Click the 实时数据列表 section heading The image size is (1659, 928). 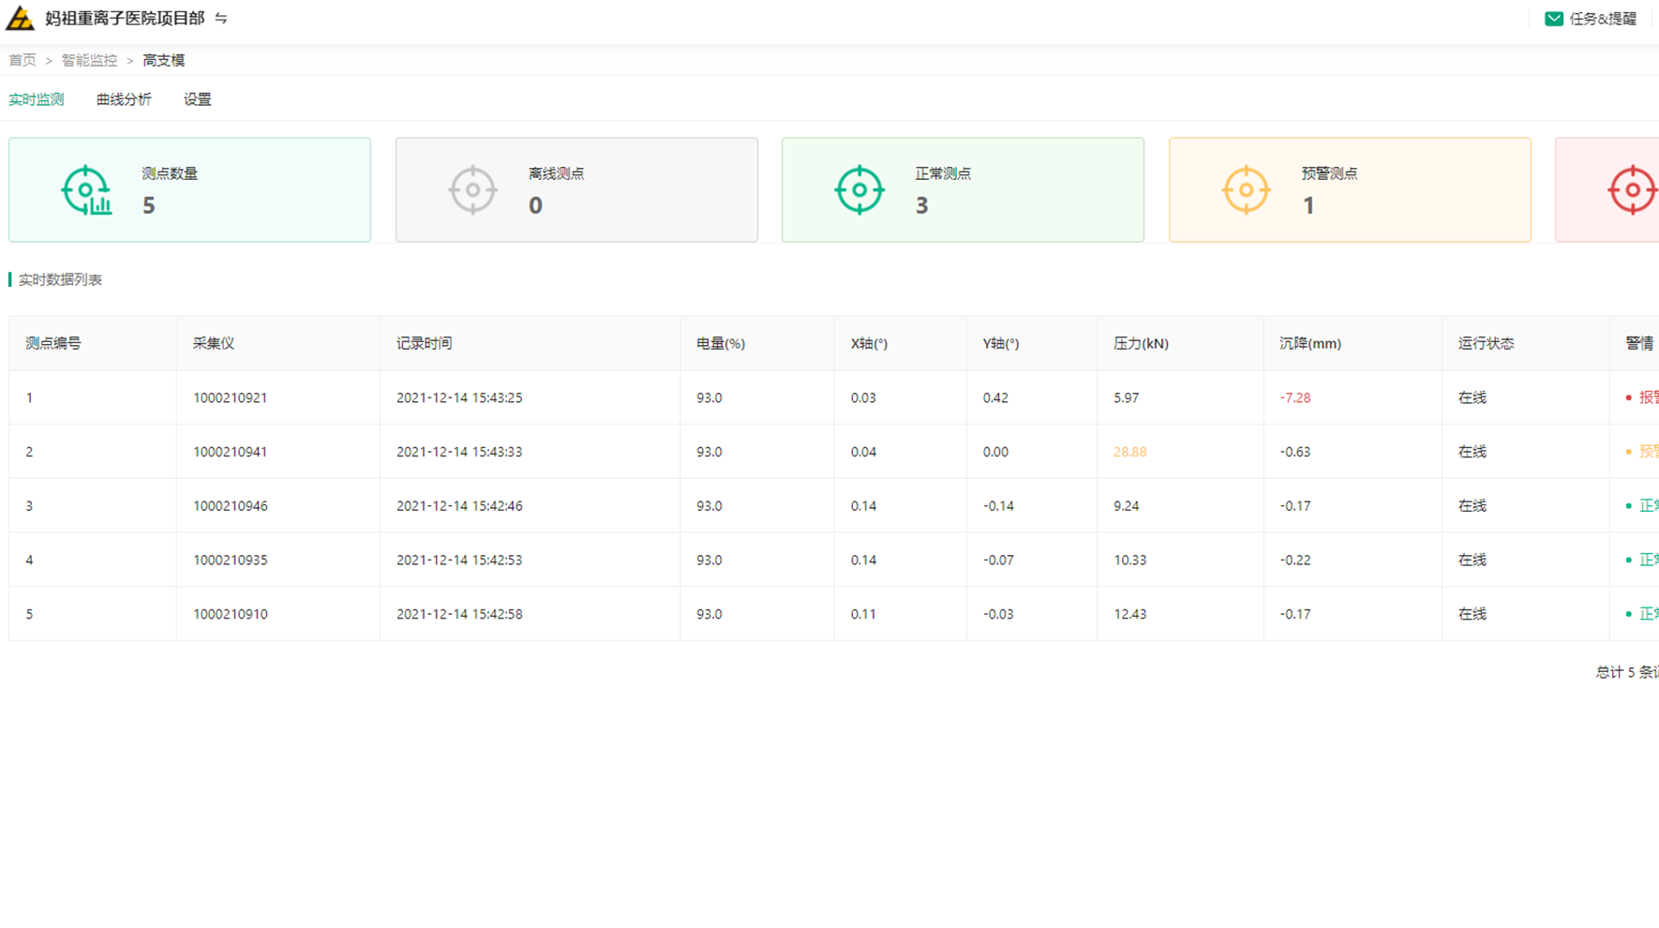coord(60,279)
